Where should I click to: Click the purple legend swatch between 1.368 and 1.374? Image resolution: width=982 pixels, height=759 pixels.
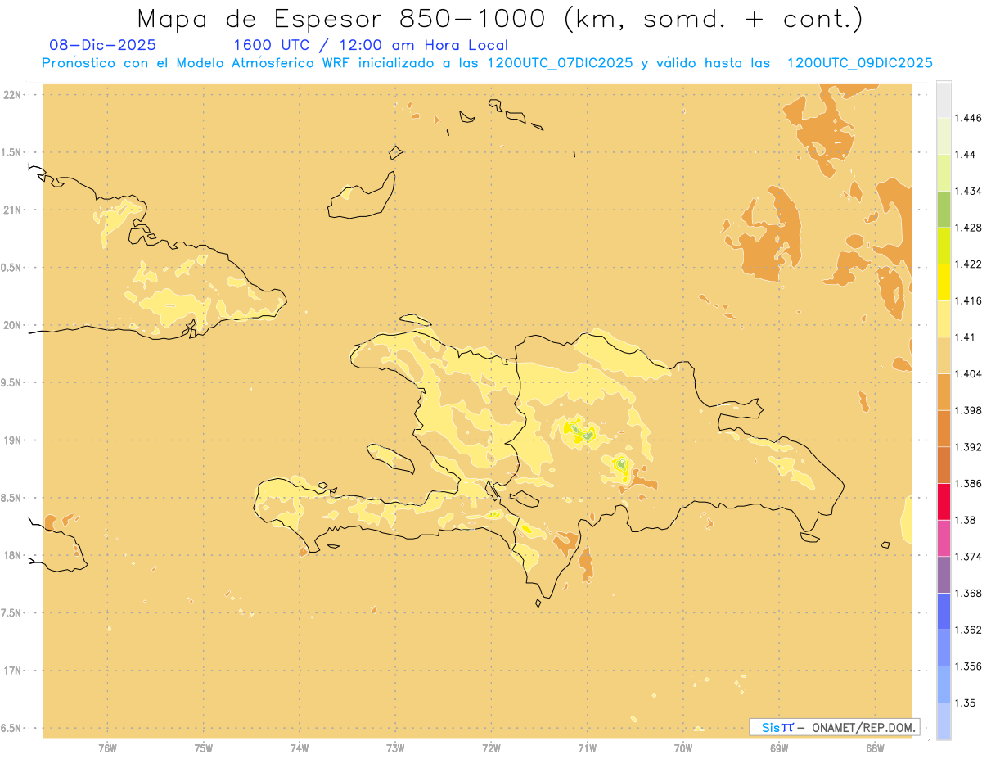[x=944, y=575]
